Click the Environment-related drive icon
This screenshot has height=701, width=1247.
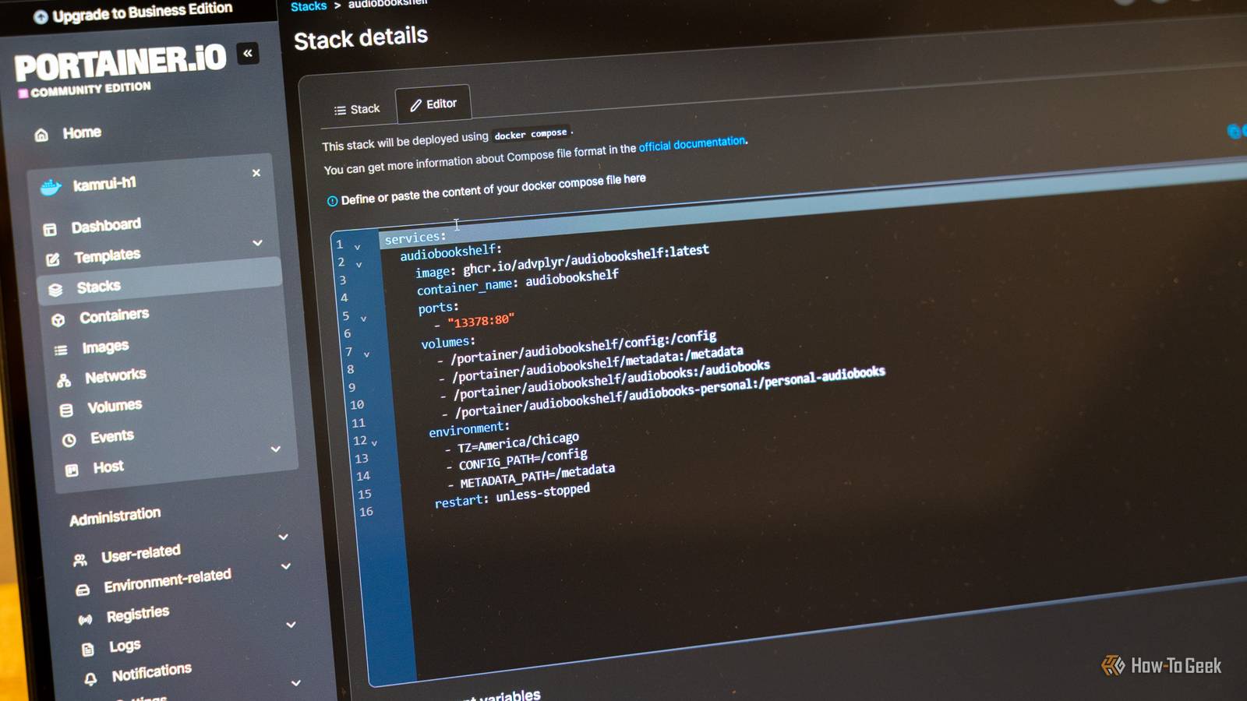(83, 590)
